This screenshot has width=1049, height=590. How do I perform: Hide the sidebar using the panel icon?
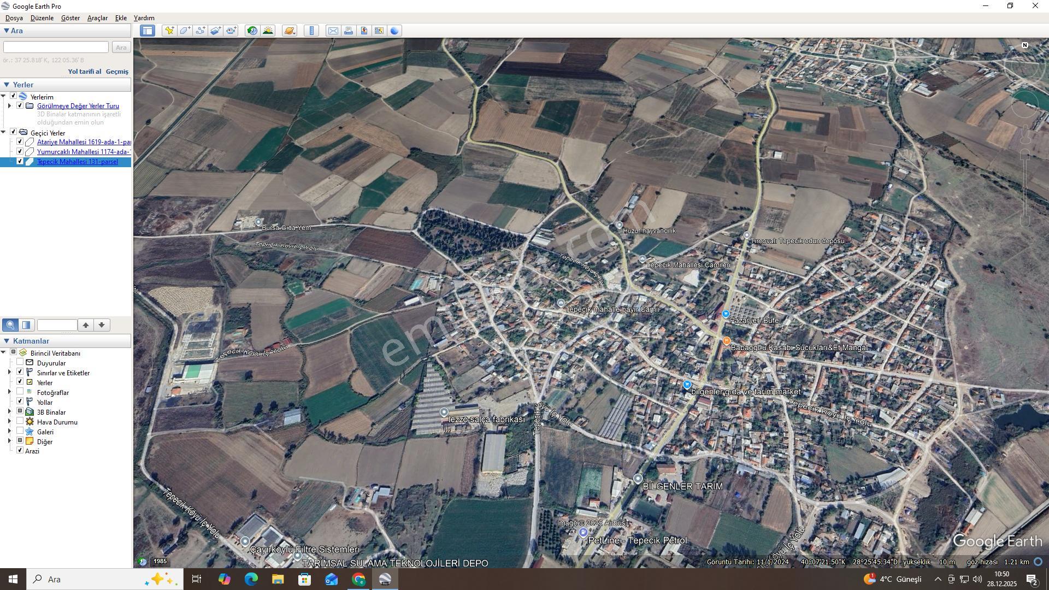[x=147, y=31]
